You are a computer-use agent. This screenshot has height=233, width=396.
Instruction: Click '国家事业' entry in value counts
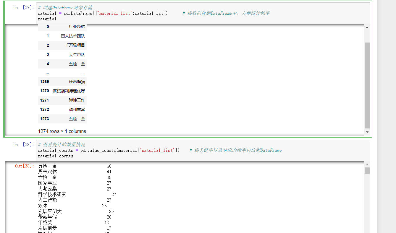(x=48, y=183)
